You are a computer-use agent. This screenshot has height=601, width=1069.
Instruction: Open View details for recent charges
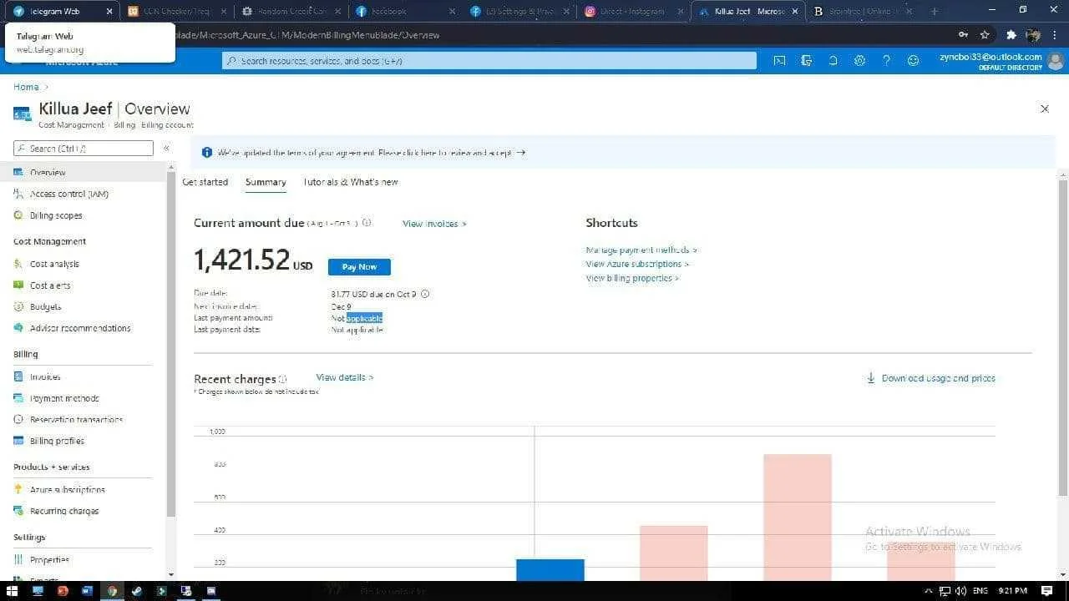pyautogui.click(x=345, y=377)
